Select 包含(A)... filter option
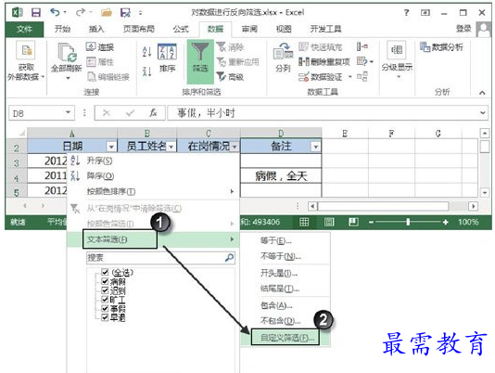Viewport: 495px width, 373px height. tap(286, 305)
